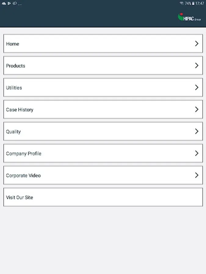Expand Corporate Video via its arrow

tap(197, 175)
